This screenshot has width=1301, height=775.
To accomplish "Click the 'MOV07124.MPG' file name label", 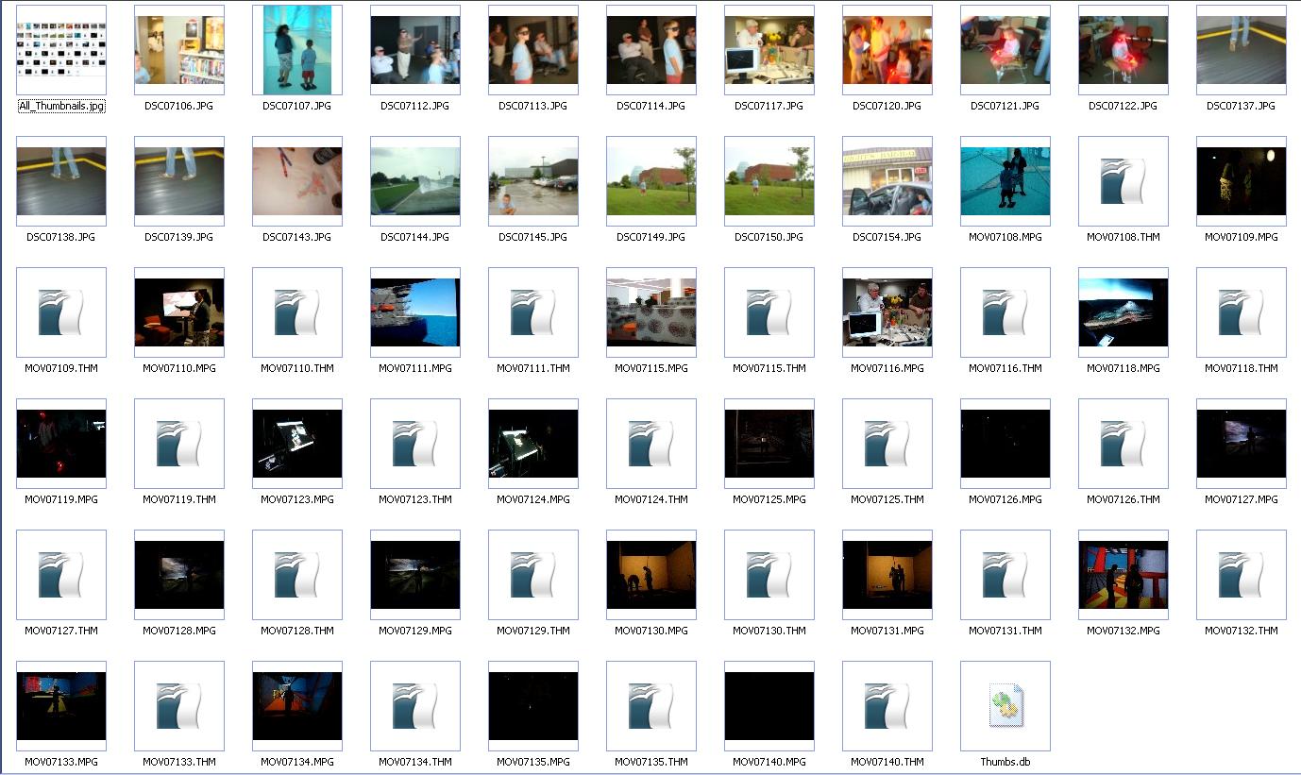I will 533,499.
